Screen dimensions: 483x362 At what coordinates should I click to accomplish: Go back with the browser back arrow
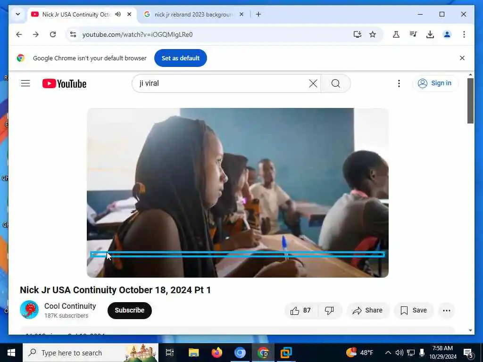coord(19,34)
